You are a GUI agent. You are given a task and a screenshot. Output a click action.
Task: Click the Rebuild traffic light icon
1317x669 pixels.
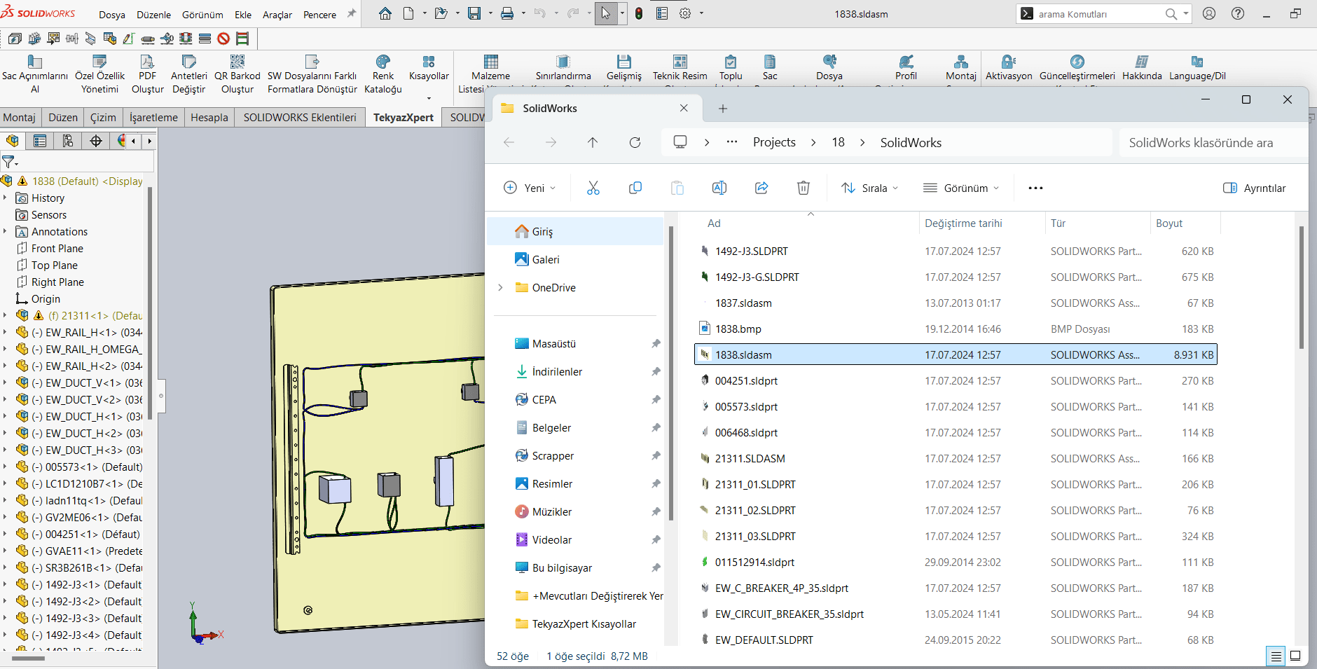coord(639,13)
